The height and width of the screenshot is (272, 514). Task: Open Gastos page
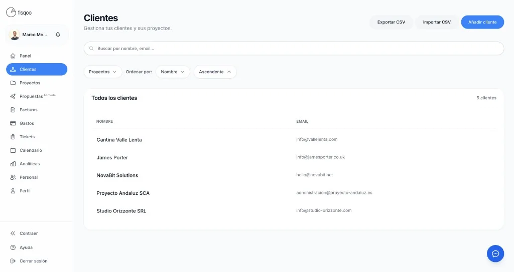point(37,123)
